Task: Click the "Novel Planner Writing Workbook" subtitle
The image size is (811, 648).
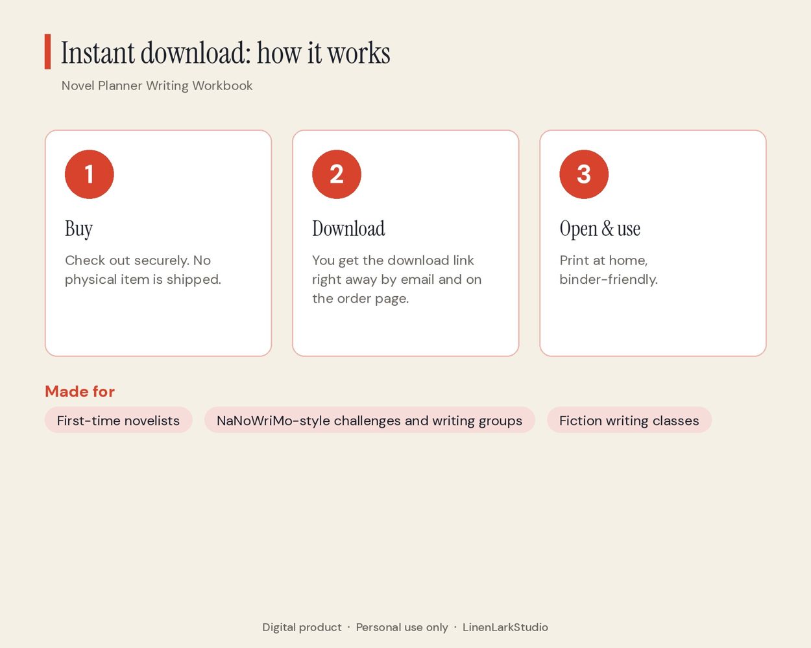Action: tap(157, 86)
